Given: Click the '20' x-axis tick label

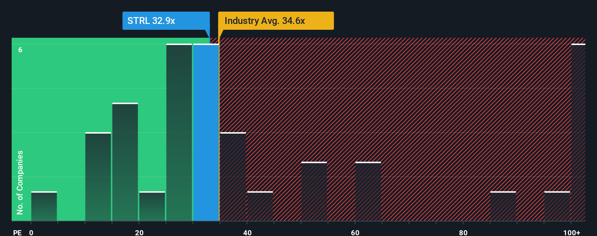Looking at the screenshot, I should tap(139, 233).
